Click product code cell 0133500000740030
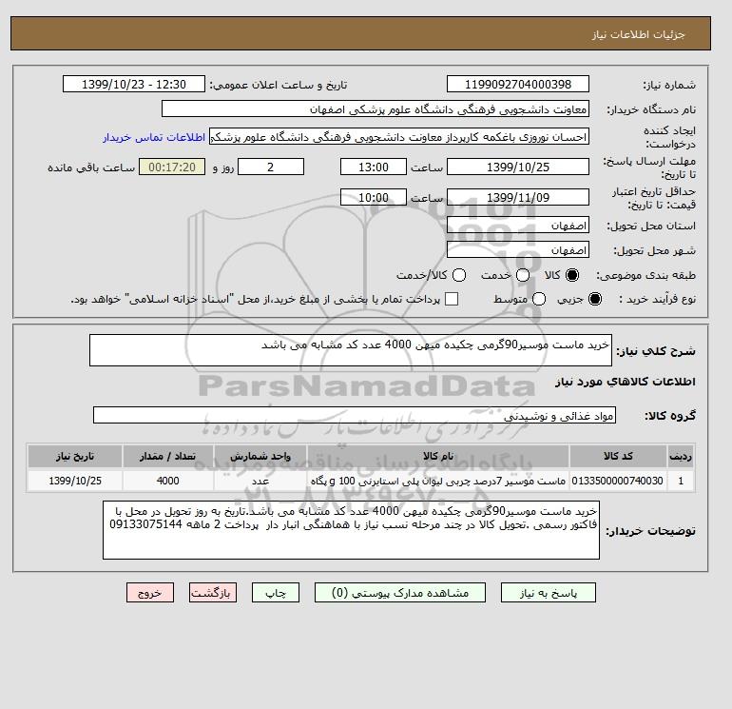The height and width of the screenshot is (709, 732). tap(618, 481)
